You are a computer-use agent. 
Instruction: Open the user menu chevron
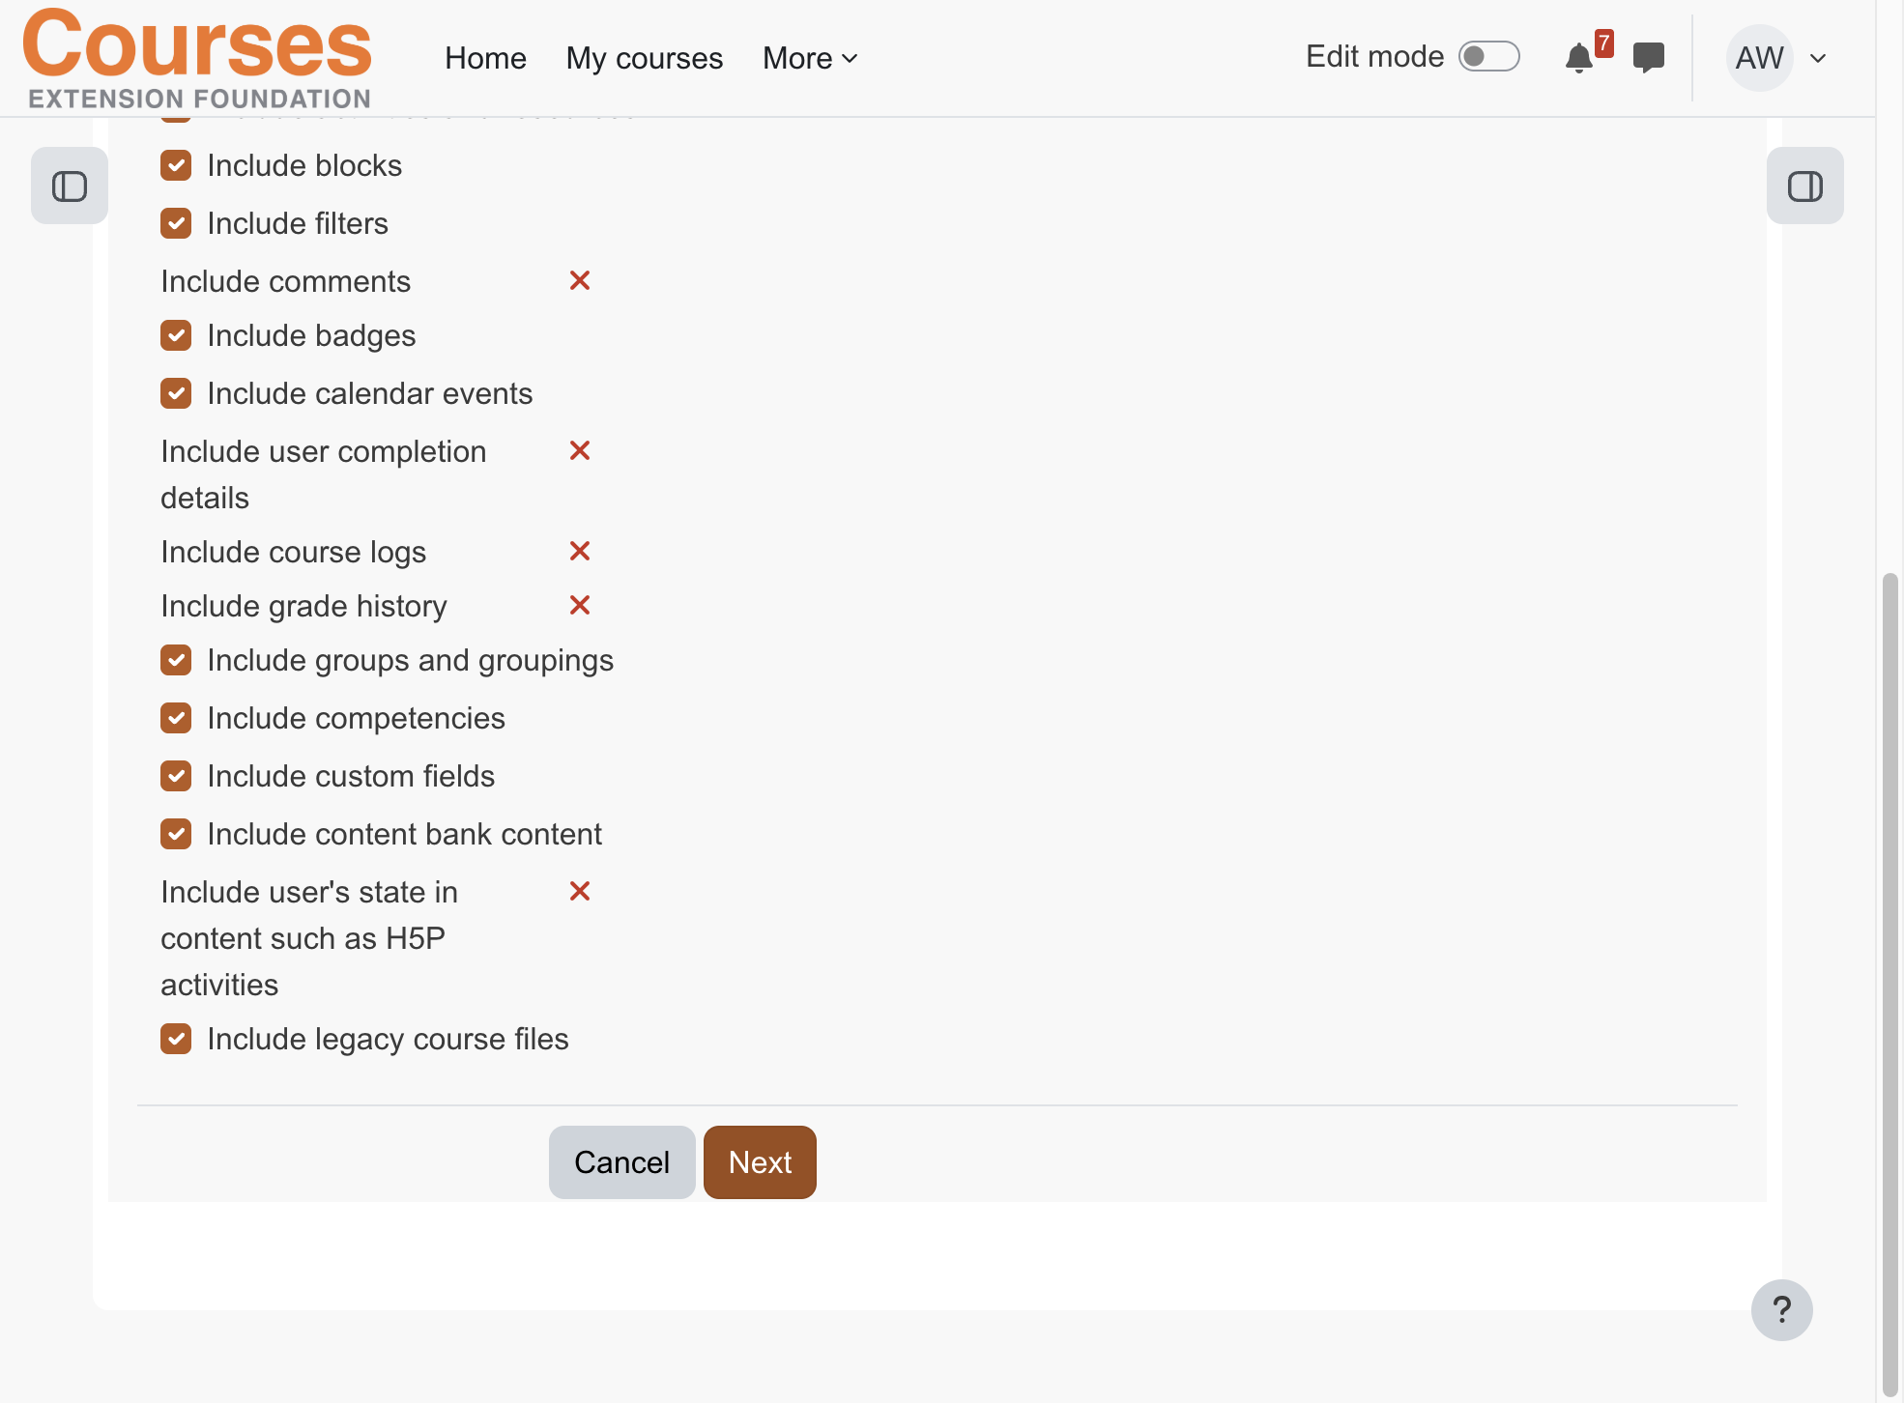click(1818, 58)
